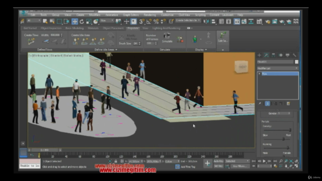Image resolution: width=322 pixels, height=181 pixels.
Task: Click the Mirror tool icon
Action: pos(206,21)
